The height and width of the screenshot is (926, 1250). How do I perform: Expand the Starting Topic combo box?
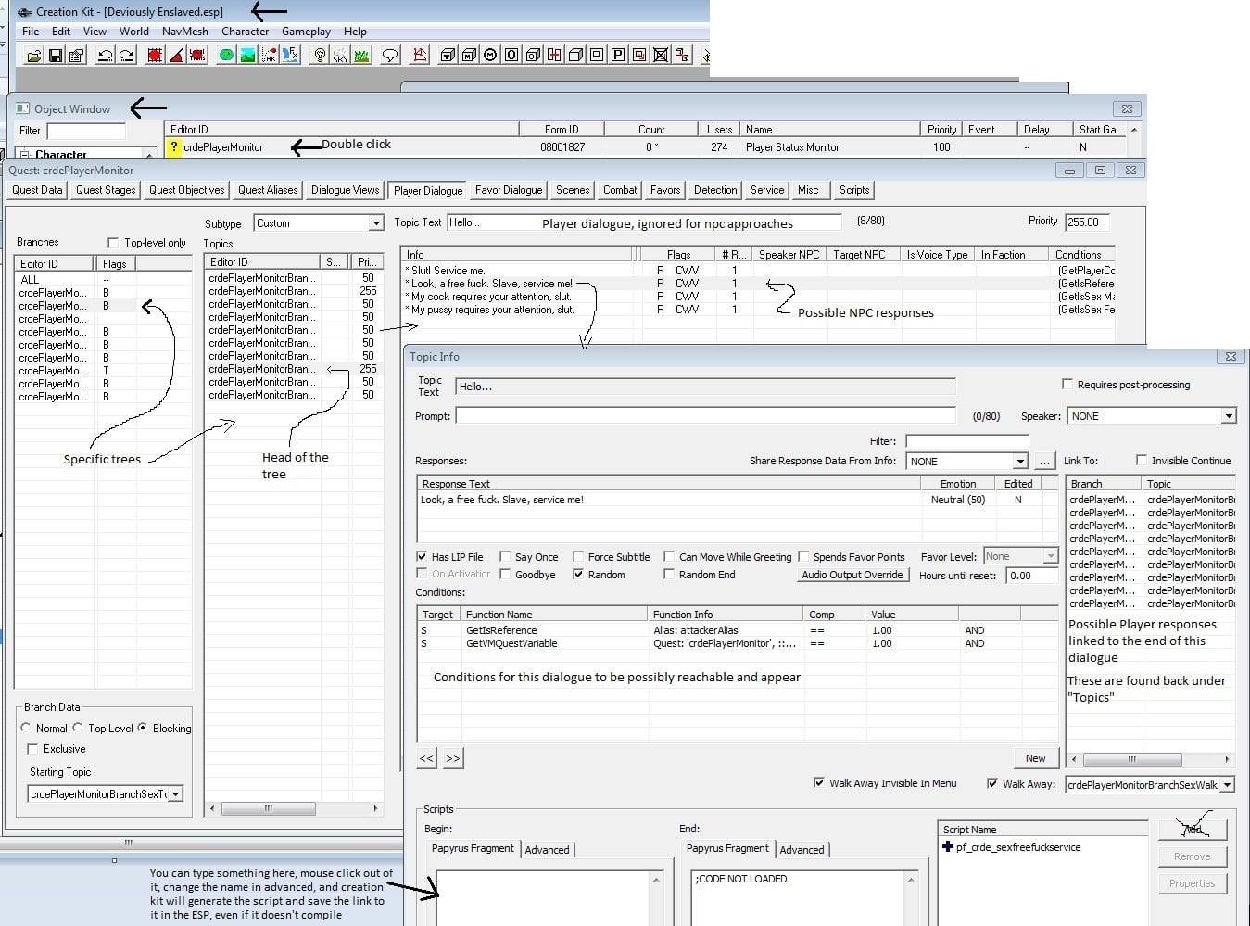pos(176,794)
